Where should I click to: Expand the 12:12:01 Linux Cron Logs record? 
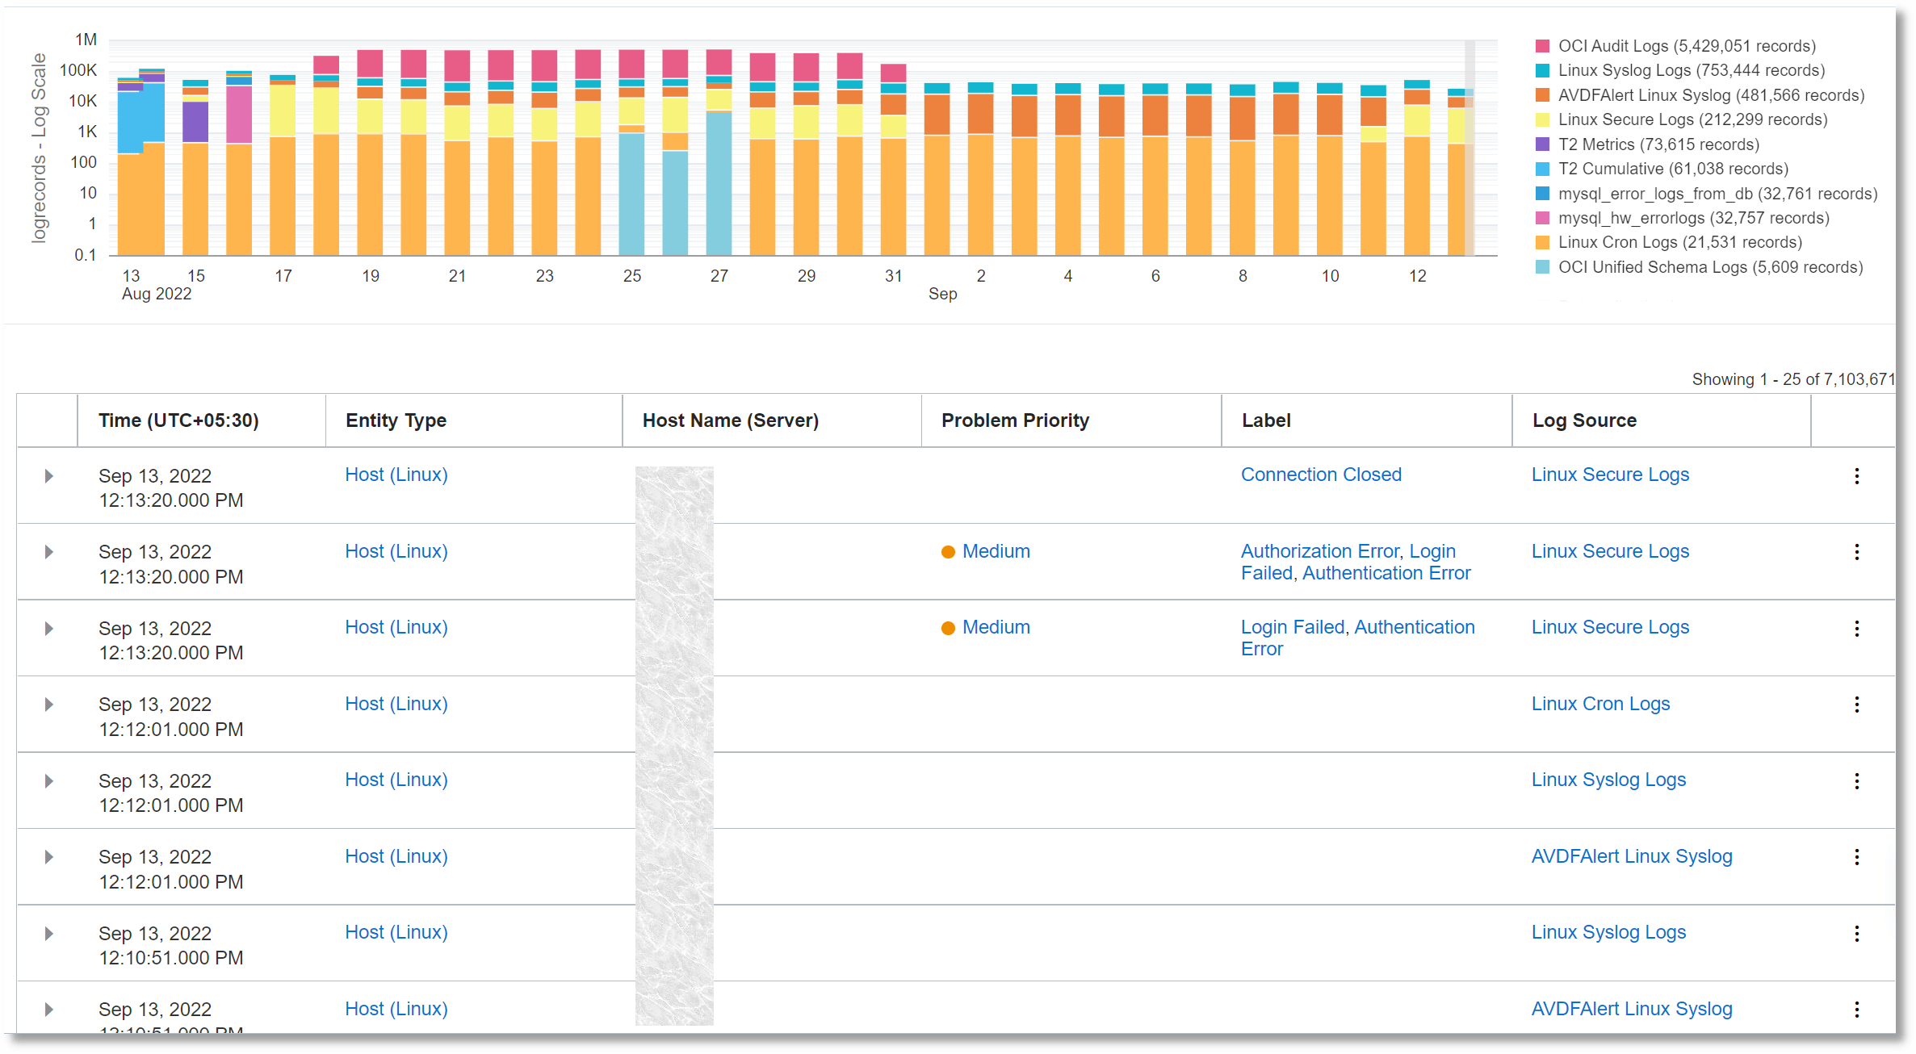pyautogui.click(x=48, y=704)
